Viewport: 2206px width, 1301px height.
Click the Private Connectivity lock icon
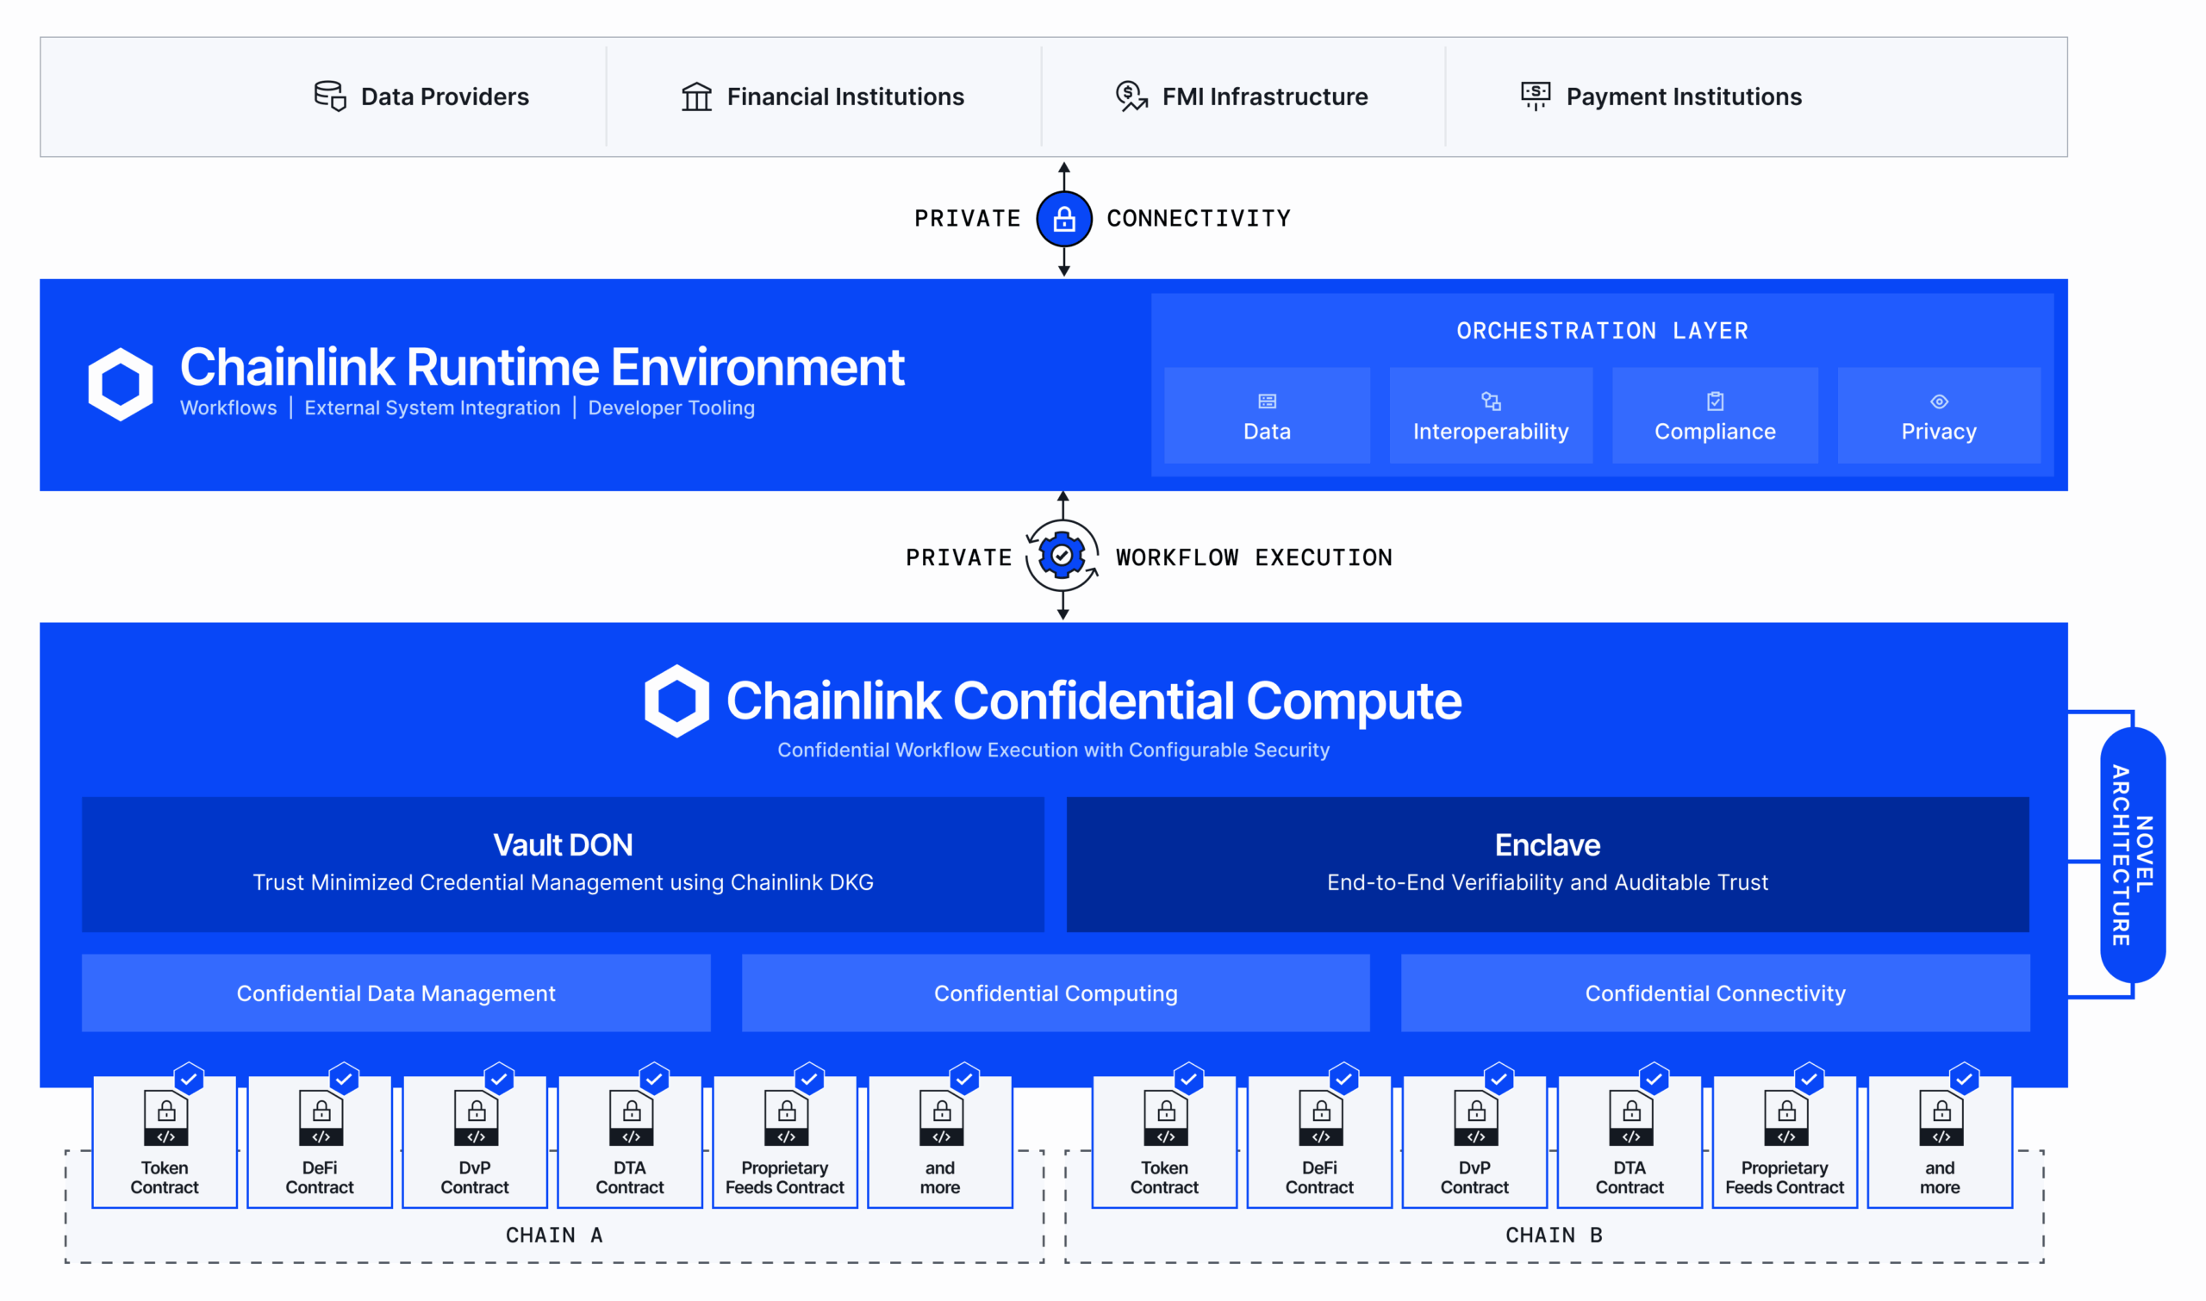click(1063, 218)
